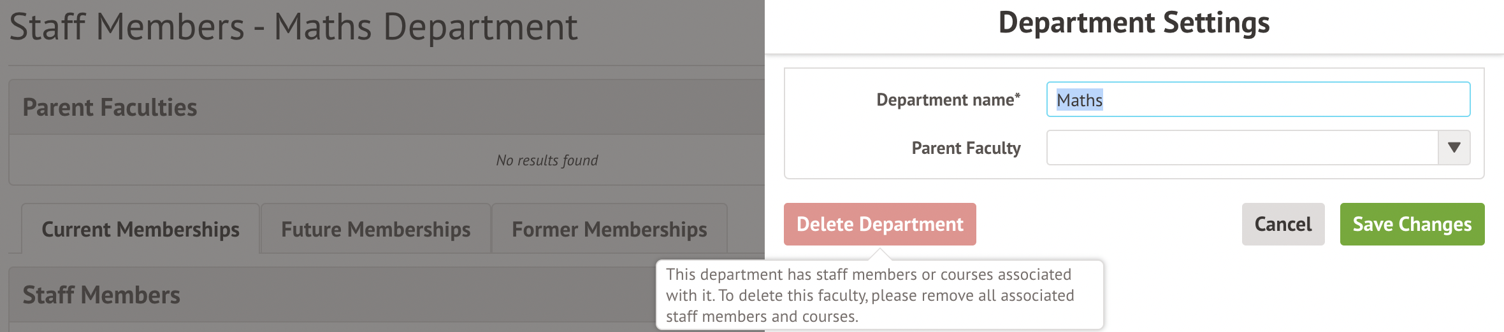Image resolution: width=1504 pixels, height=332 pixels.
Task: Click the Parent Faculty dropdown arrow
Action: tap(1454, 148)
